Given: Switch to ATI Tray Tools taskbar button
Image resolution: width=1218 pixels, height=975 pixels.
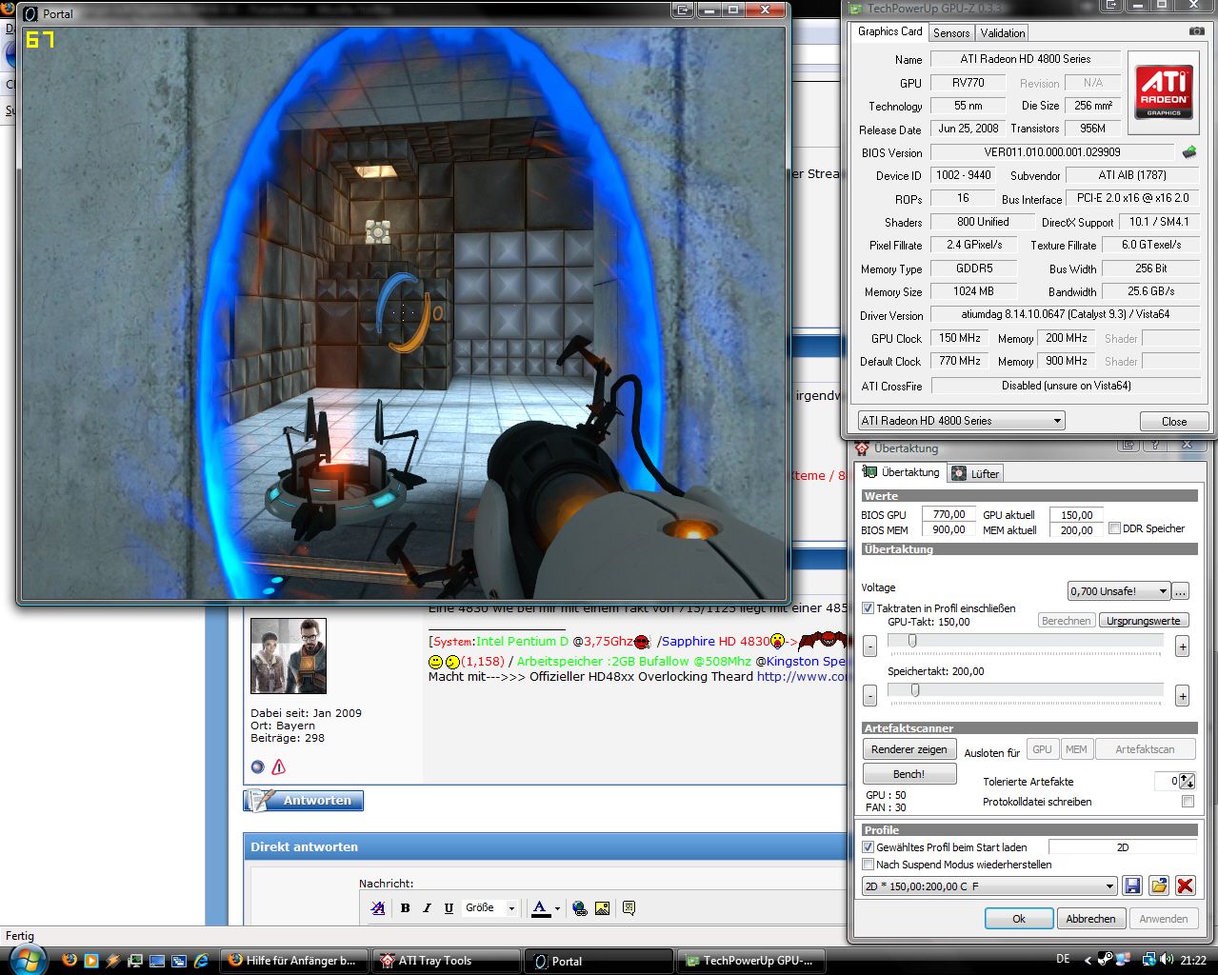Looking at the screenshot, I should pyautogui.click(x=446, y=961).
